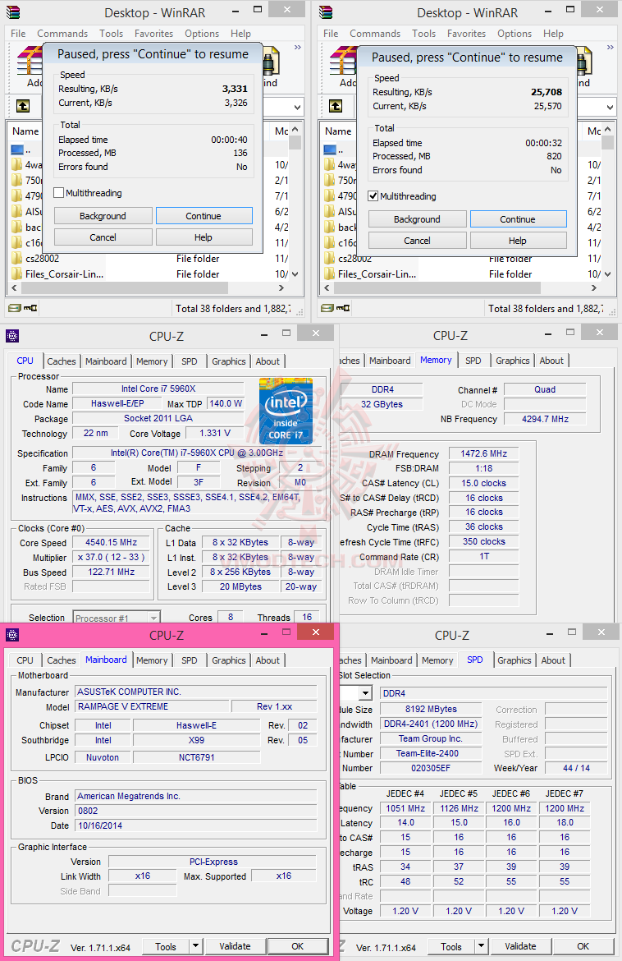Go up one folder in the left WinRAR
Screen dimensions: 622x961
pos(23,106)
